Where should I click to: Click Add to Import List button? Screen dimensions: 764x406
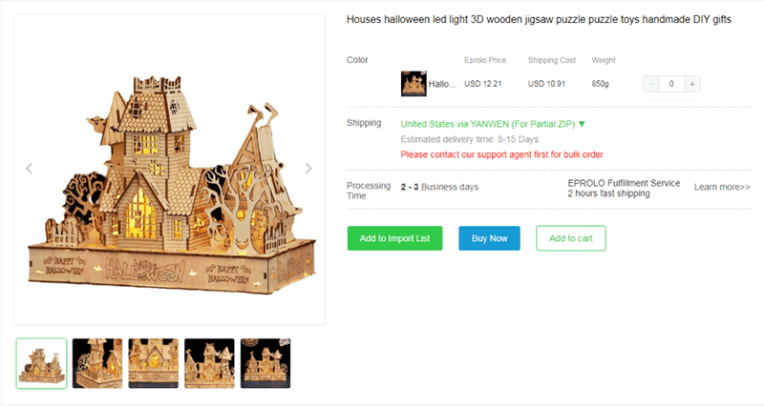coord(394,238)
